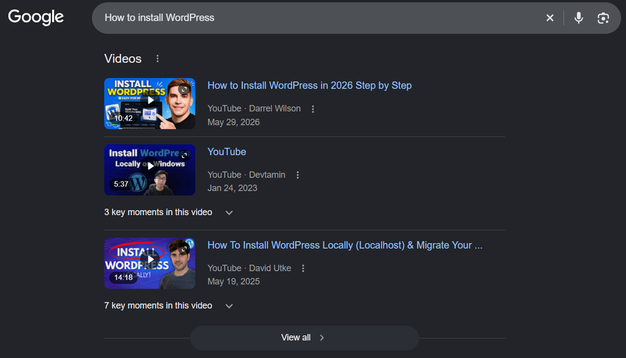626x358 pixels.
Task: Click the 10:42 duration badge
Action: (x=123, y=118)
